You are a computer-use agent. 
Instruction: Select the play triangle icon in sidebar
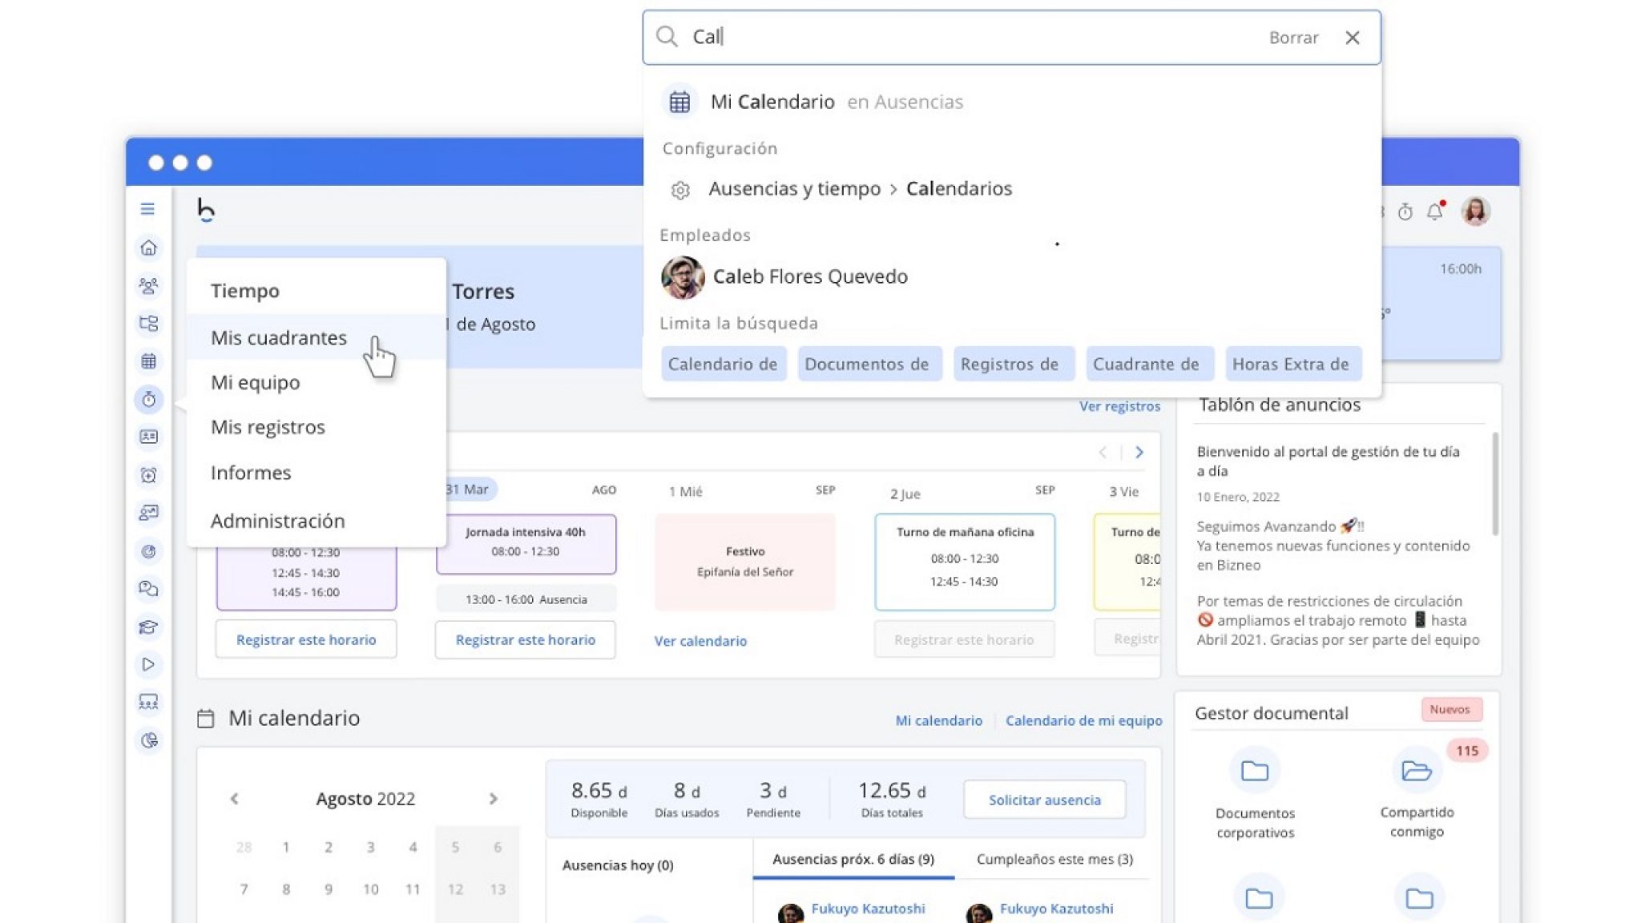click(x=149, y=665)
